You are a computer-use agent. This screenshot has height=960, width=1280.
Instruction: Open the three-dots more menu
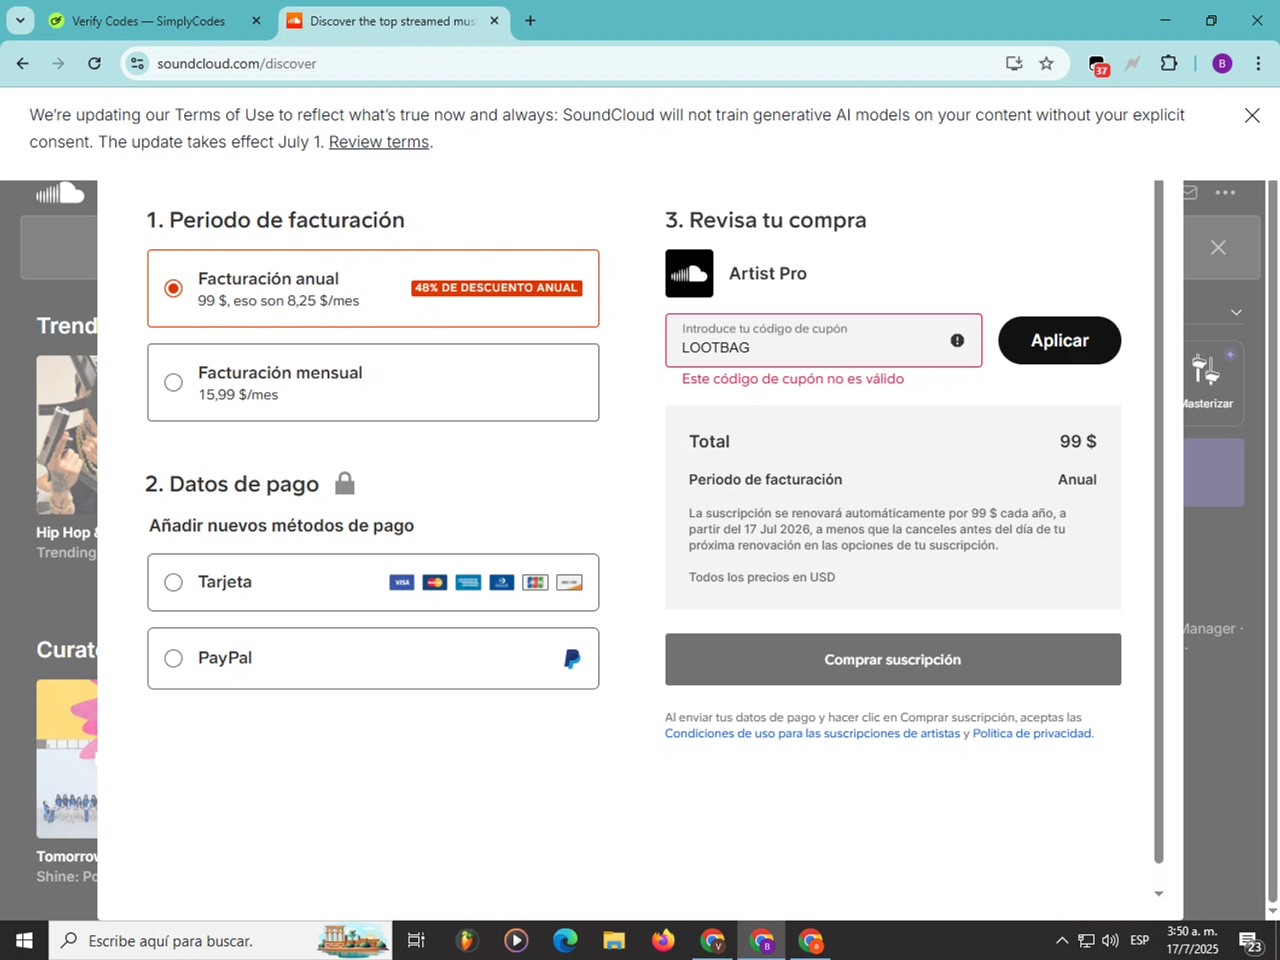1225,193
